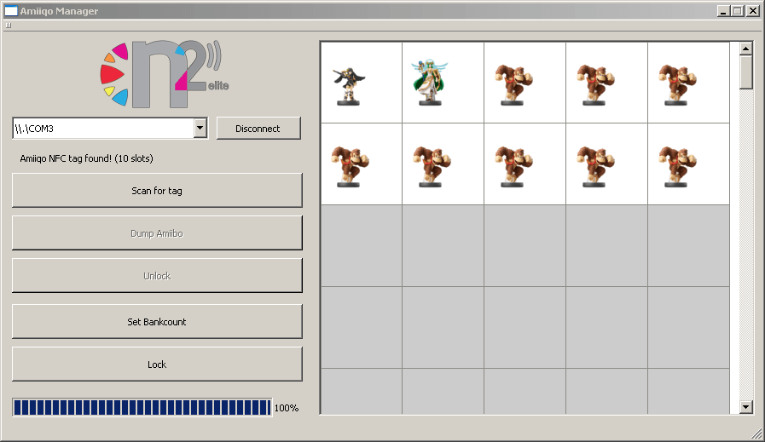Click the scrollbar up arrow
Image resolution: width=765 pixels, height=442 pixels.
click(x=745, y=49)
